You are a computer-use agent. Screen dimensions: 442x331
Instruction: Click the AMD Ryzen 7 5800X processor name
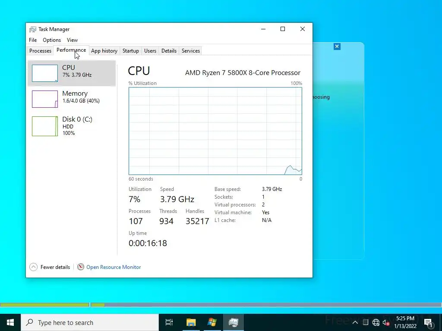pyautogui.click(x=243, y=72)
